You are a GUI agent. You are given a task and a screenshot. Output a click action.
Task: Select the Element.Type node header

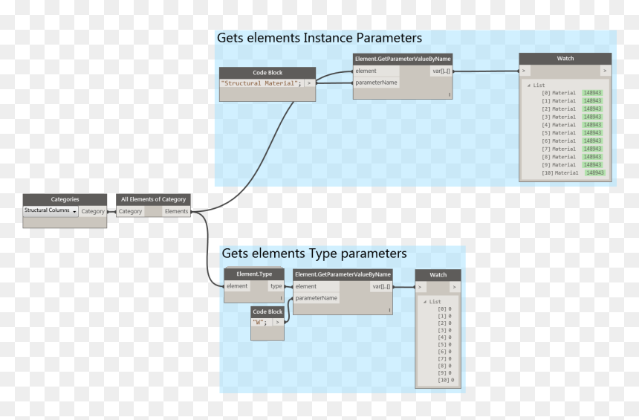click(x=254, y=274)
